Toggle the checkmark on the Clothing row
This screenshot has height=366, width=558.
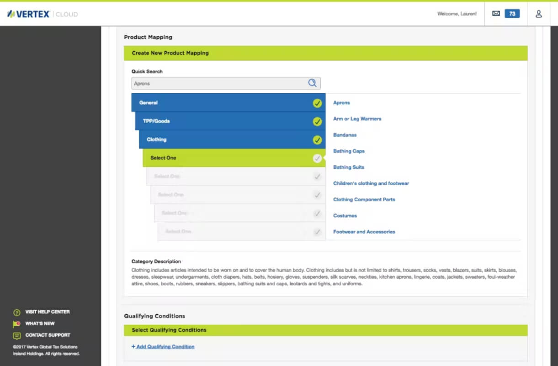point(317,140)
